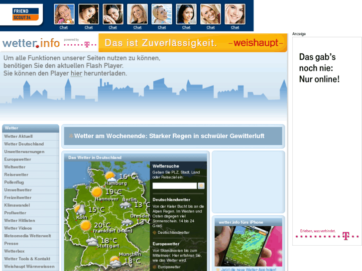Click the 'Das gab's noch nie' ad
Screen dimensions: 362x271
(x=327, y=141)
